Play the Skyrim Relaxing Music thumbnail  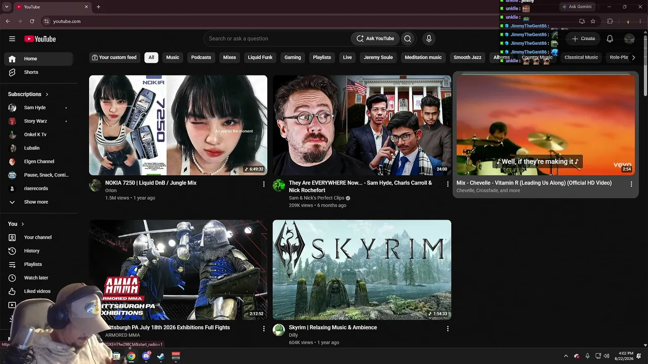pos(362,269)
